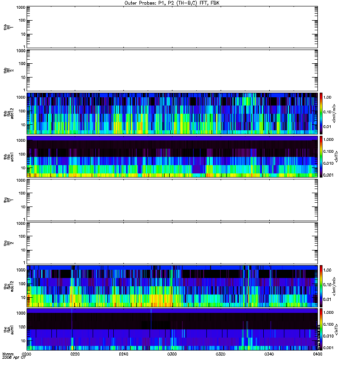The image size is (344, 367).
Task: Click the 0.10 tick on thb edc12 colorbar
Action: tap(327, 112)
